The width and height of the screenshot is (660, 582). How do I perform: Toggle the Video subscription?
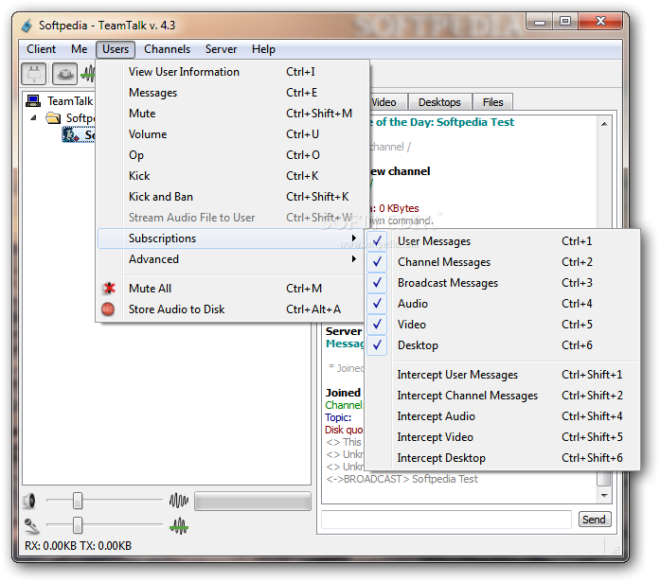click(503, 325)
